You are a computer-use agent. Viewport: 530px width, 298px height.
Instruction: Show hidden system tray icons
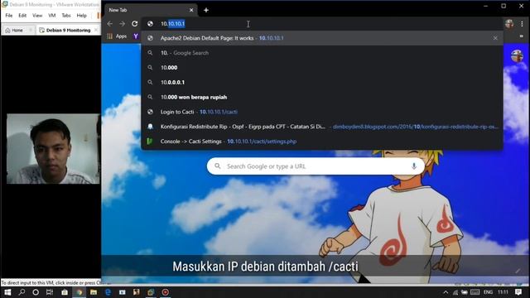446,292
